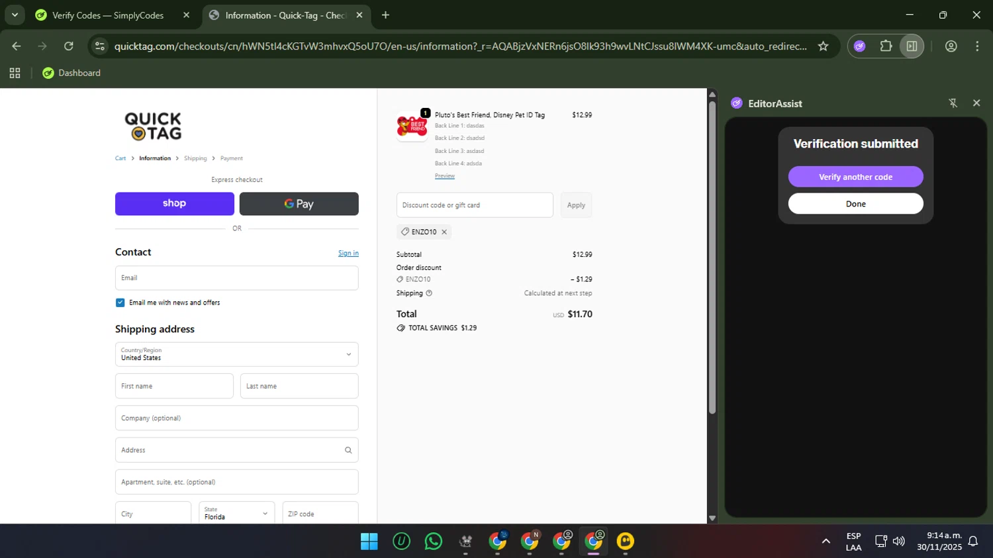Open the yellow smiley app in taskbar
Image resolution: width=993 pixels, height=558 pixels.
tap(626, 541)
